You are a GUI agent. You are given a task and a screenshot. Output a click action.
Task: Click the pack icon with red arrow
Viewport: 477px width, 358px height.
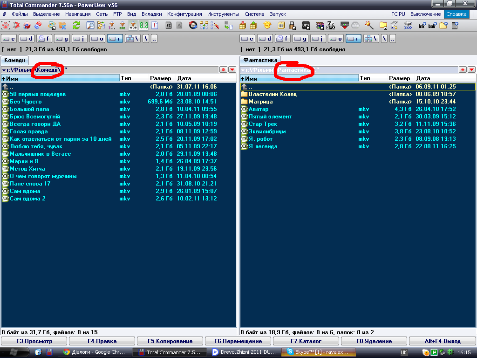(x=242, y=25)
